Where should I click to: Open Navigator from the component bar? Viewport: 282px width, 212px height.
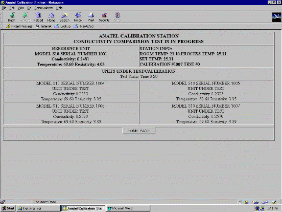tap(246, 202)
